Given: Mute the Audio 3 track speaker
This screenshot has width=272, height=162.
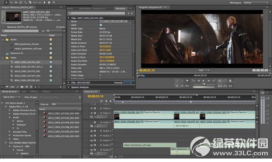Looking at the screenshot, I should coord(92,136).
